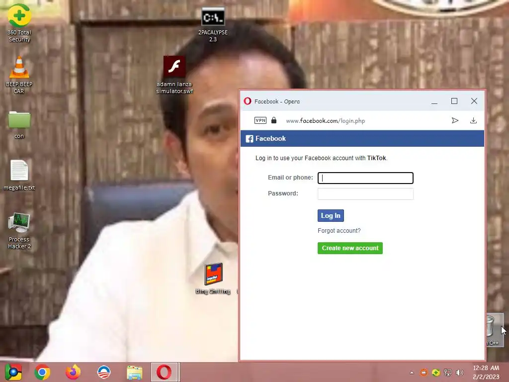This screenshot has width=509, height=382.
Task: Click orange tray notification icon
Action: (x=424, y=373)
